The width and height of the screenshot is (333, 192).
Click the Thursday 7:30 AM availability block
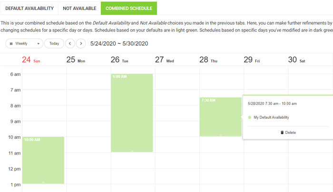220,117
